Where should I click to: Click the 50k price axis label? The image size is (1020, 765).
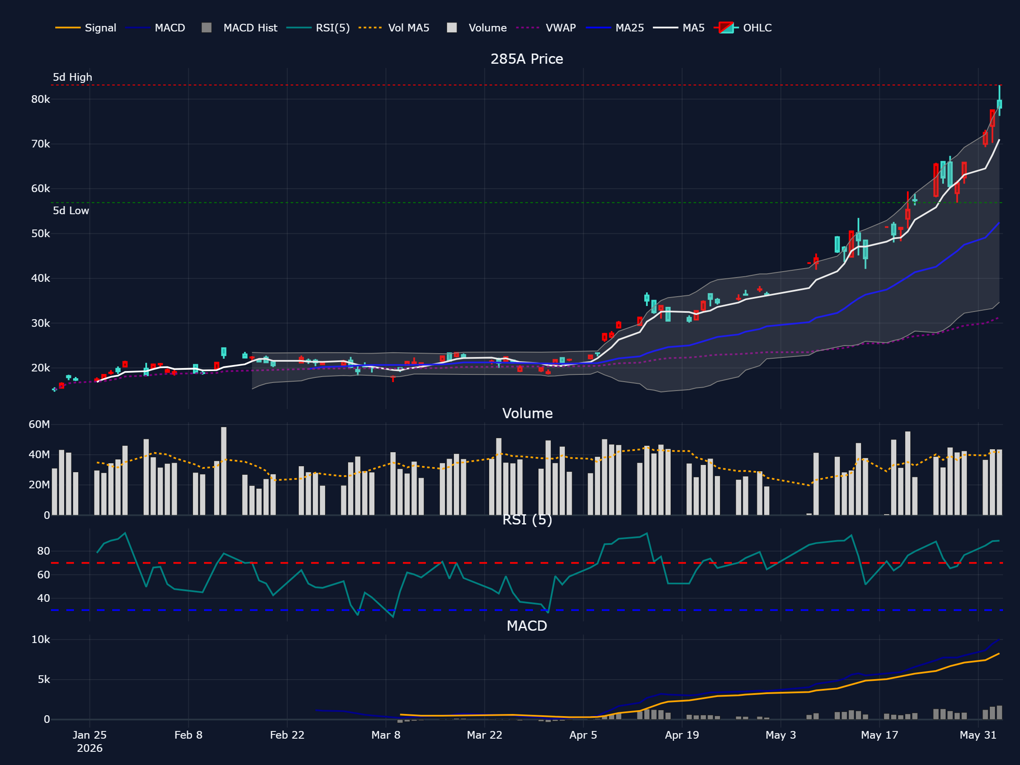coord(40,234)
